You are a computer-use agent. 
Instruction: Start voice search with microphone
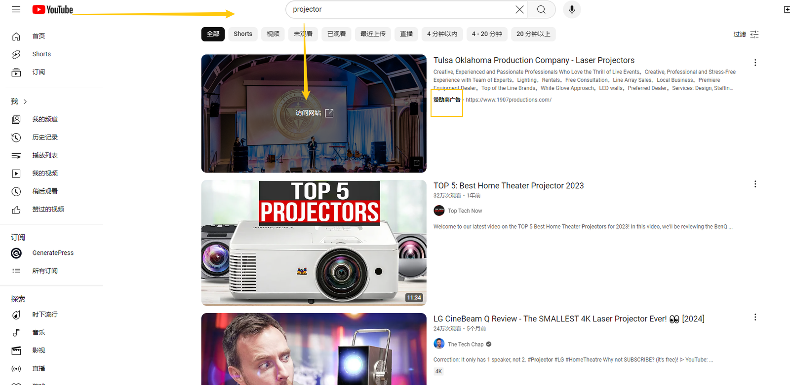pos(572,9)
